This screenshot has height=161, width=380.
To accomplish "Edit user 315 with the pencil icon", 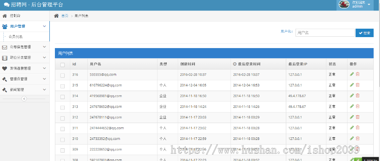I will [352, 85].
